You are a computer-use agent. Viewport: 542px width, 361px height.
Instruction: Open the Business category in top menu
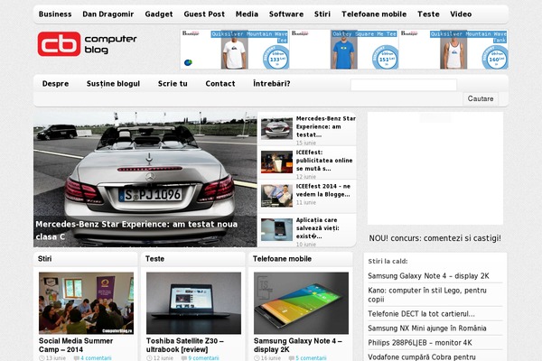click(x=55, y=14)
